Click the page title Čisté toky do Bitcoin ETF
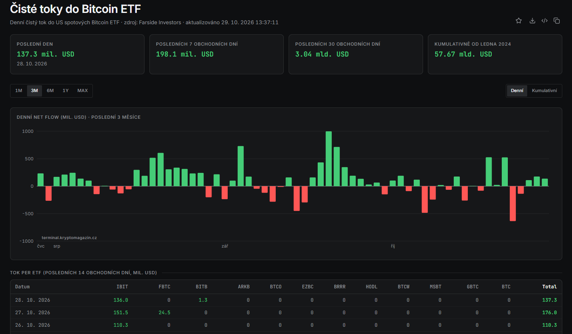The width and height of the screenshot is (572, 334). point(75,8)
